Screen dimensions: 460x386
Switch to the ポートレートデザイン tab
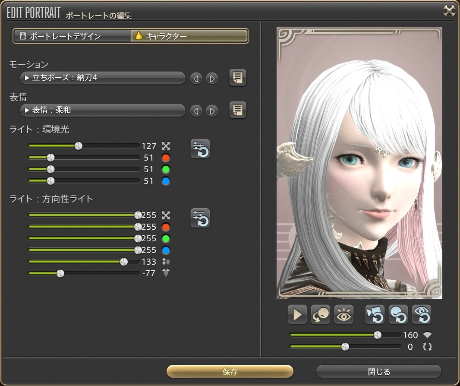(72, 36)
